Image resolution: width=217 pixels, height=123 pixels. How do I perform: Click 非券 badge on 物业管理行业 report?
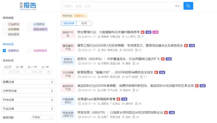click(155, 32)
